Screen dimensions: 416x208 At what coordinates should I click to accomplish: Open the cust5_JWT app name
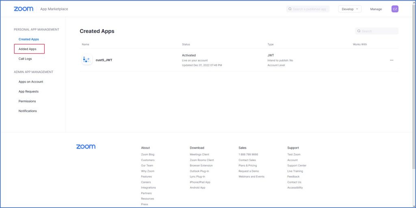pyautogui.click(x=104, y=60)
